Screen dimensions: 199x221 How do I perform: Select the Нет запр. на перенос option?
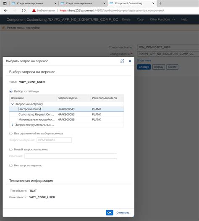pos(11,165)
